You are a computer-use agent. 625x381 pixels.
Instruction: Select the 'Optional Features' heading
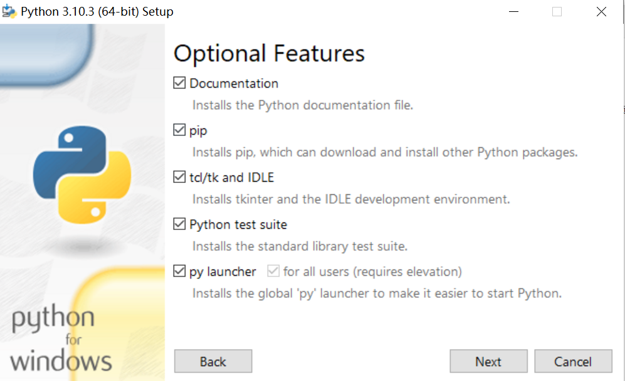click(x=269, y=53)
